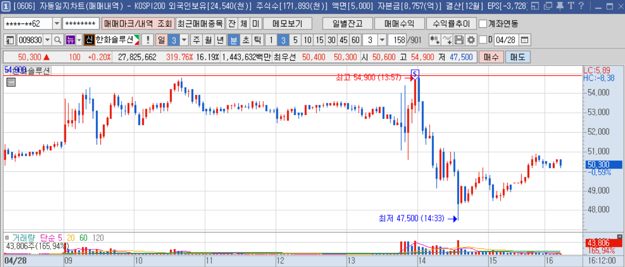Select the highlighted 3-minute interval button

[x=283, y=40]
